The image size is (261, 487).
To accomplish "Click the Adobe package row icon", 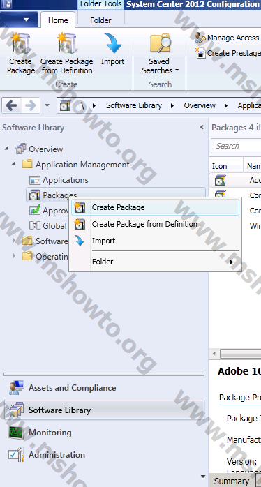I will (220, 181).
